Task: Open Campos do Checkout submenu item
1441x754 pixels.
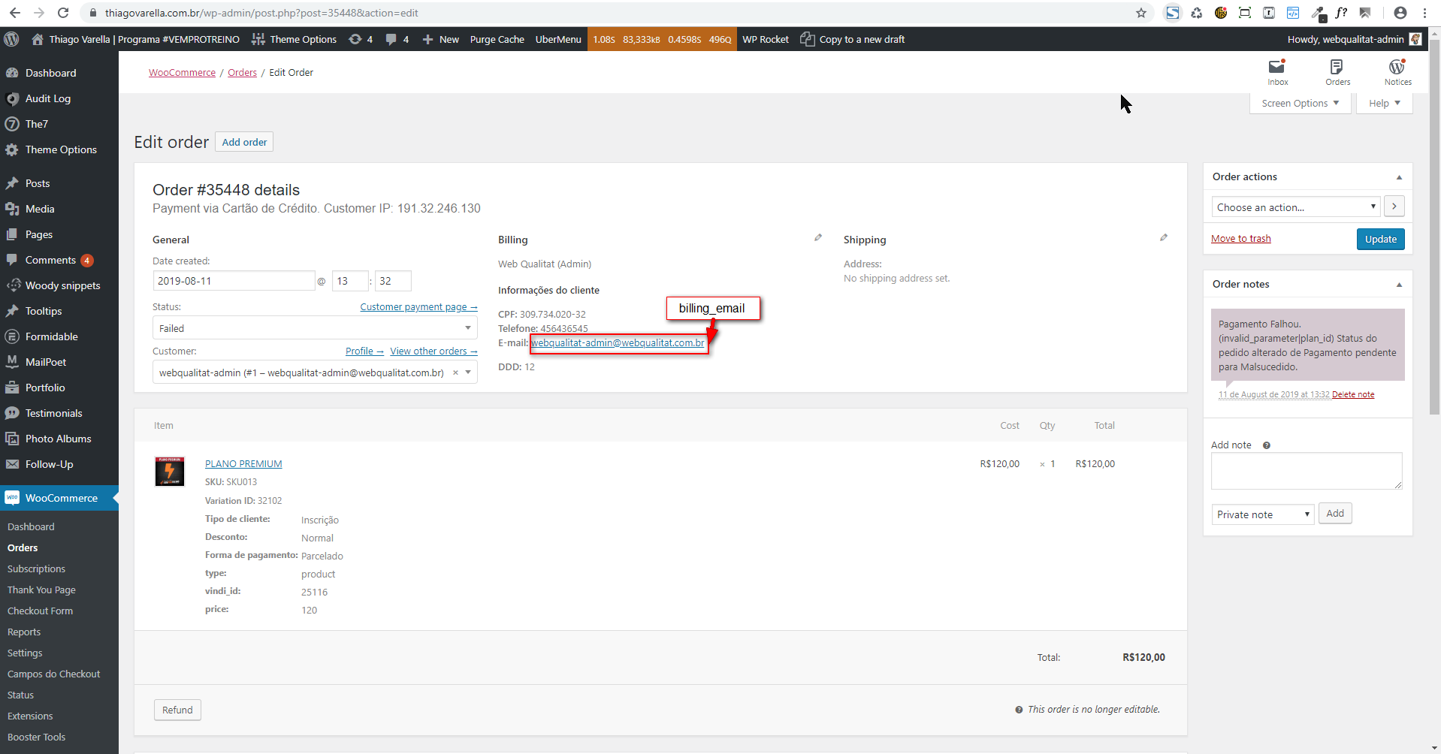Action: pyautogui.click(x=53, y=674)
